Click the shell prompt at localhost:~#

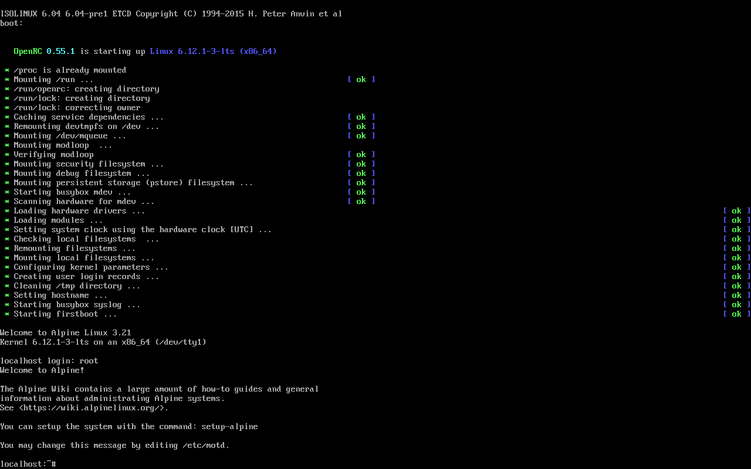pos(28,464)
